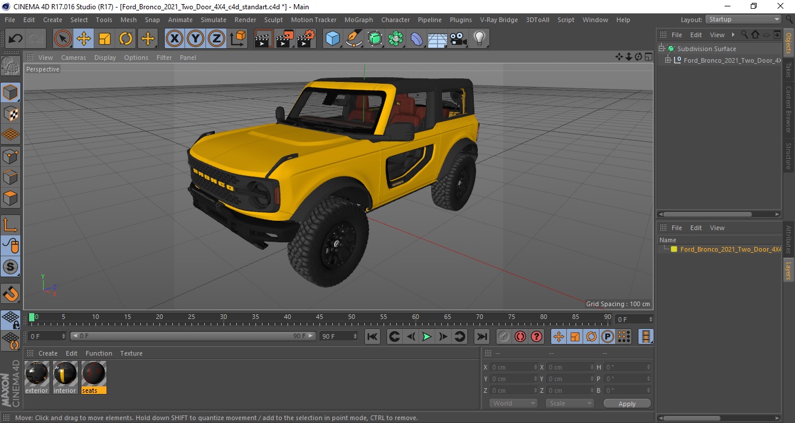Open viewport Display menu

coord(105,58)
